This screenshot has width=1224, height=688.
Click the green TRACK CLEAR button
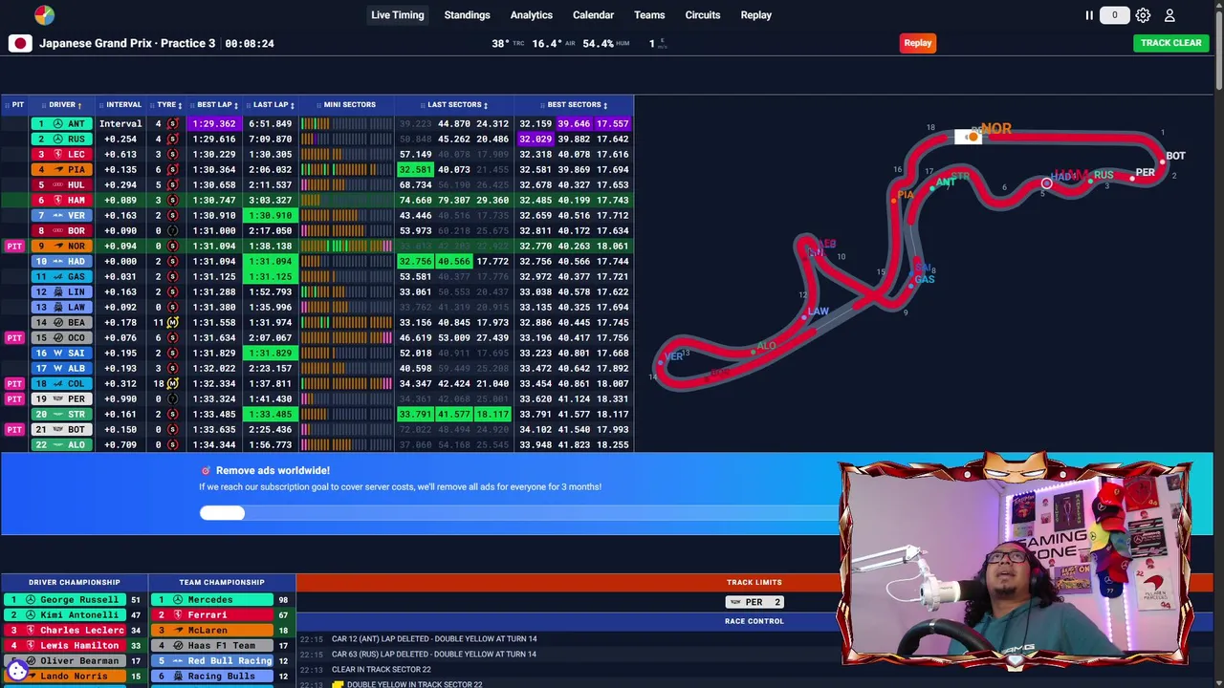1170,43
